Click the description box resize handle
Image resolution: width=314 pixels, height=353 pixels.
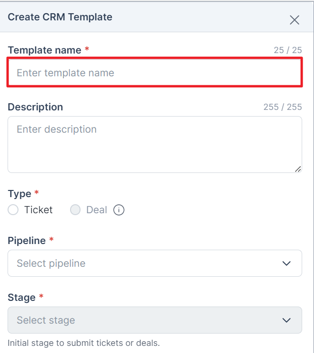pyautogui.click(x=298, y=169)
